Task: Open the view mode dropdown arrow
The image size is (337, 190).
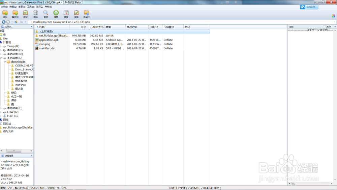Action: (x=25, y=22)
